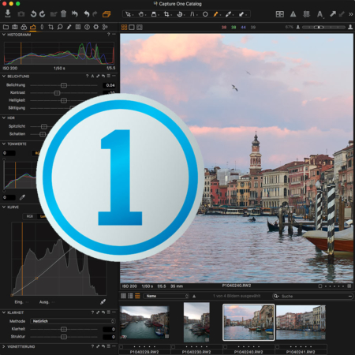The height and width of the screenshot is (355, 355).
Task: Click the Kurve point picker eyedropper
Action: pos(103,302)
